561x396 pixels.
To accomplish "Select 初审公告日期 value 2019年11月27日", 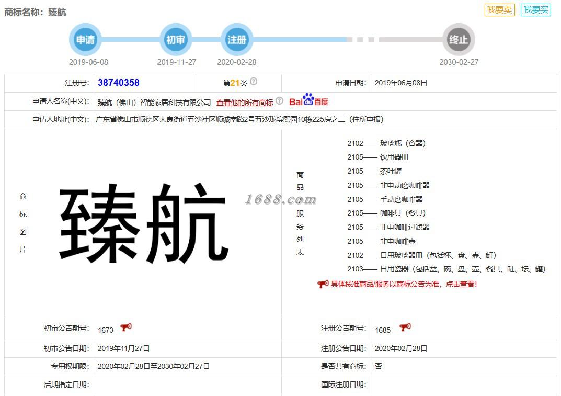I will point(123,349).
